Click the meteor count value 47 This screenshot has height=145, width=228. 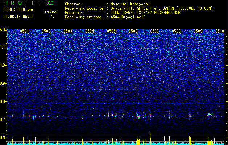click(x=53, y=17)
